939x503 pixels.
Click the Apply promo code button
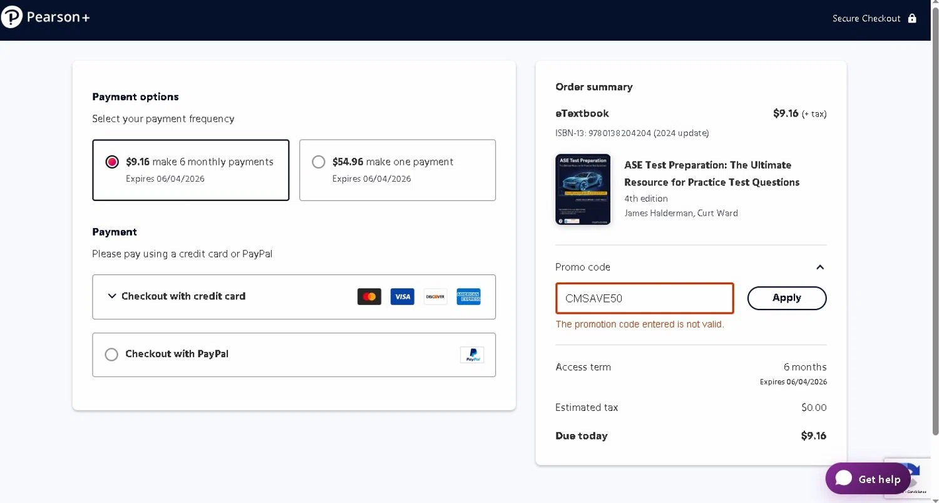tap(787, 298)
